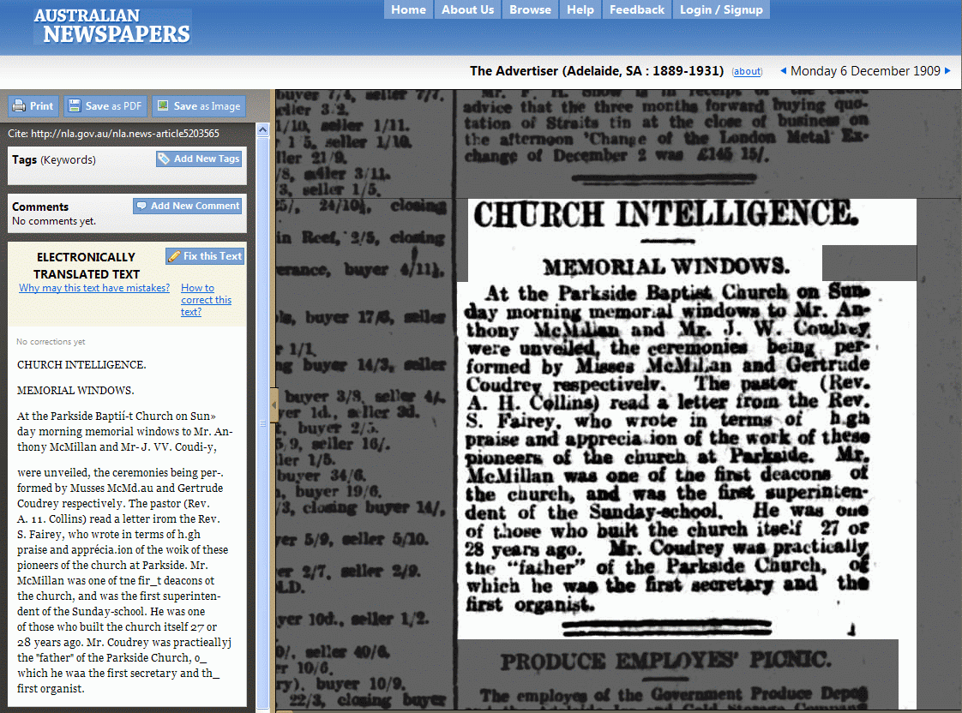
Task: Click the 'No corrections yet' note
Action: click(x=51, y=342)
